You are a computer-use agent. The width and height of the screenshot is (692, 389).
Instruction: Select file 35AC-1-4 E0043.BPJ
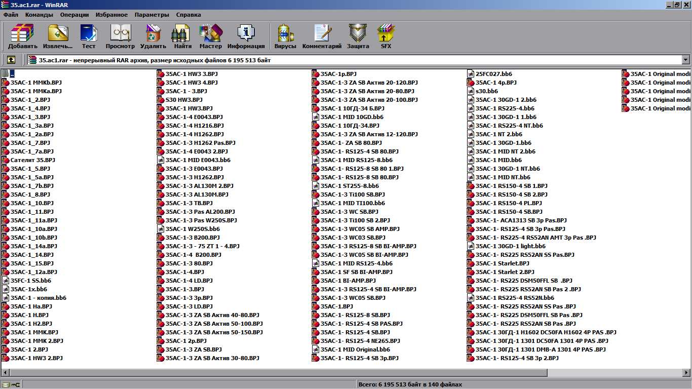pyautogui.click(x=194, y=116)
